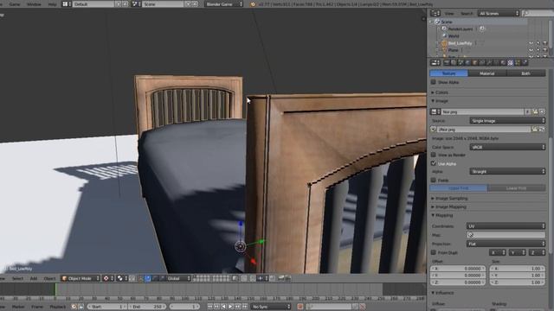Open the Blender Game engine dropdown
The image size is (554, 311).
pos(223,4)
